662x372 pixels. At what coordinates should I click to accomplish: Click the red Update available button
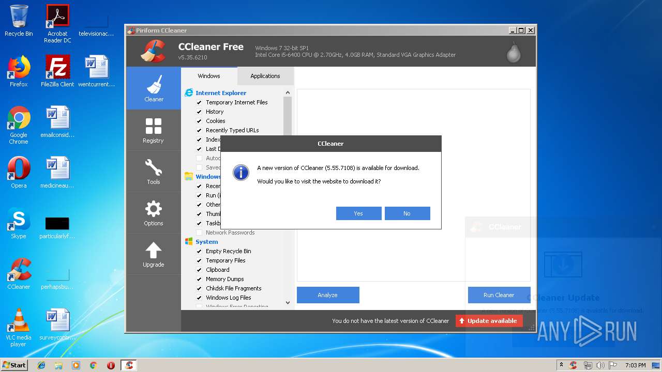click(489, 321)
